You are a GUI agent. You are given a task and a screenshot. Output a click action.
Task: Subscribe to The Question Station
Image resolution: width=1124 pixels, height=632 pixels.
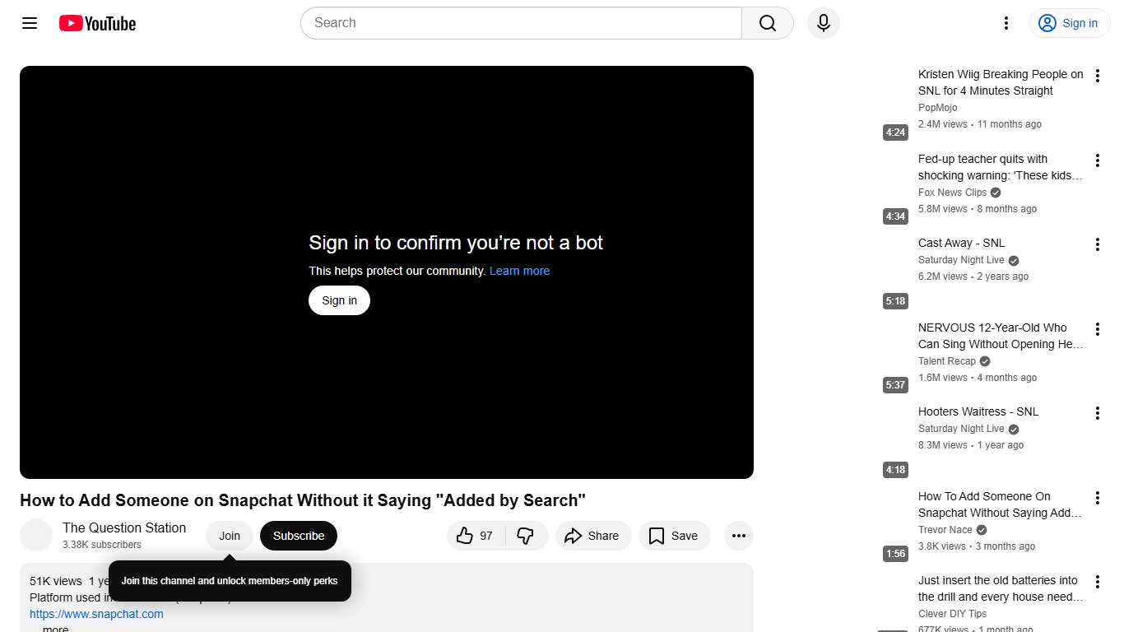click(298, 536)
